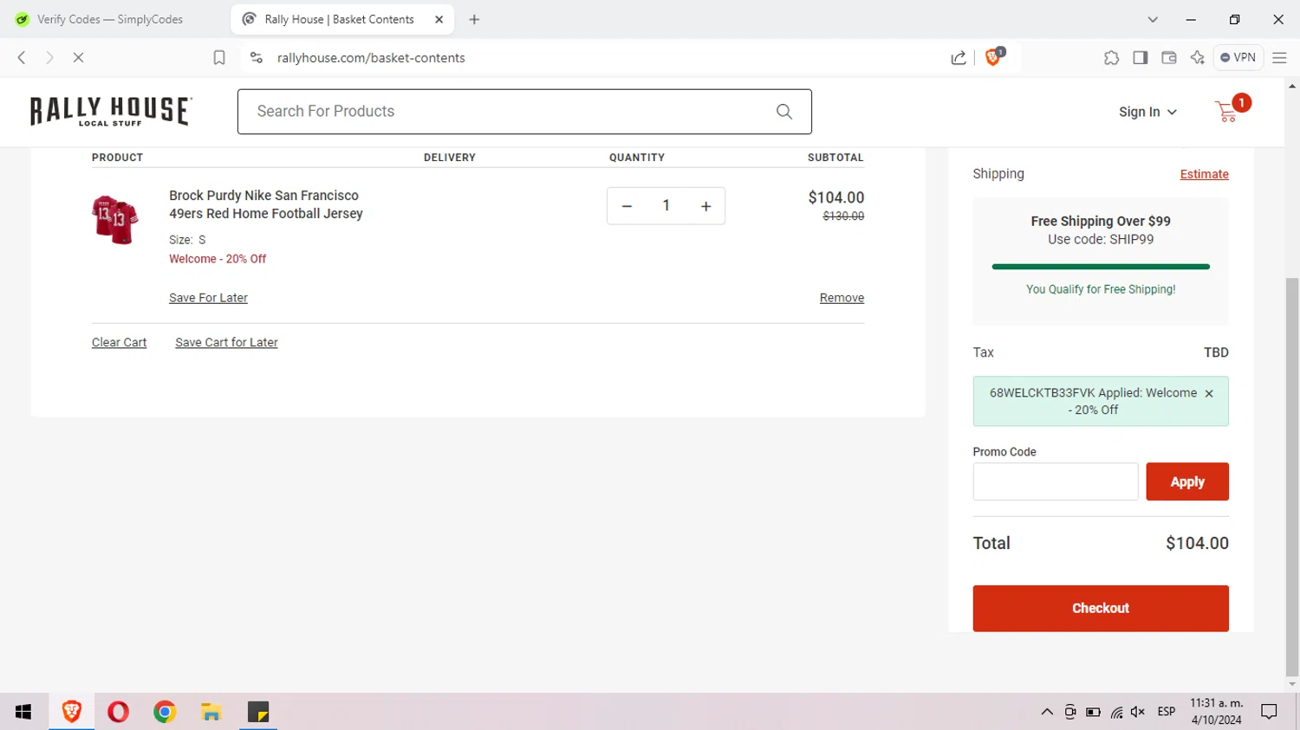Go forward in browser history
The width and height of the screenshot is (1300, 730).
[x=49, y=57]
